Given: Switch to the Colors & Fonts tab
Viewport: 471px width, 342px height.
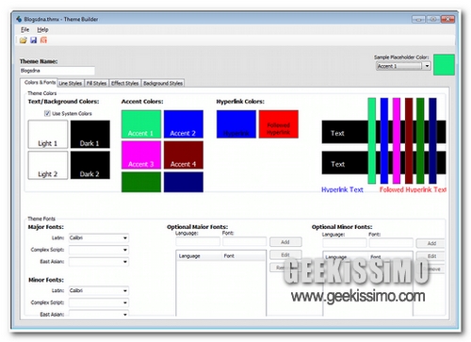Looking at the screenshot, I should point(40,82).
